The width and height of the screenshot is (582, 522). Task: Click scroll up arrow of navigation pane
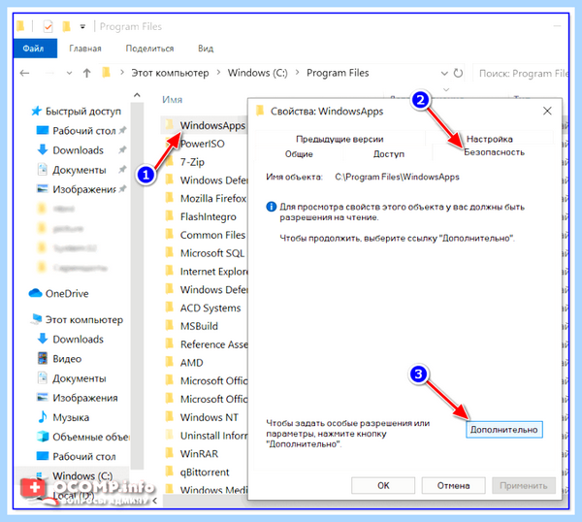137,95
